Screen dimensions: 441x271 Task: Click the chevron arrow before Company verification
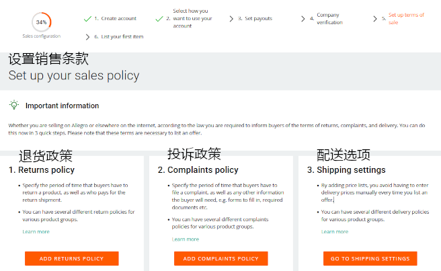pyautogui.click(x=303, y=19)
